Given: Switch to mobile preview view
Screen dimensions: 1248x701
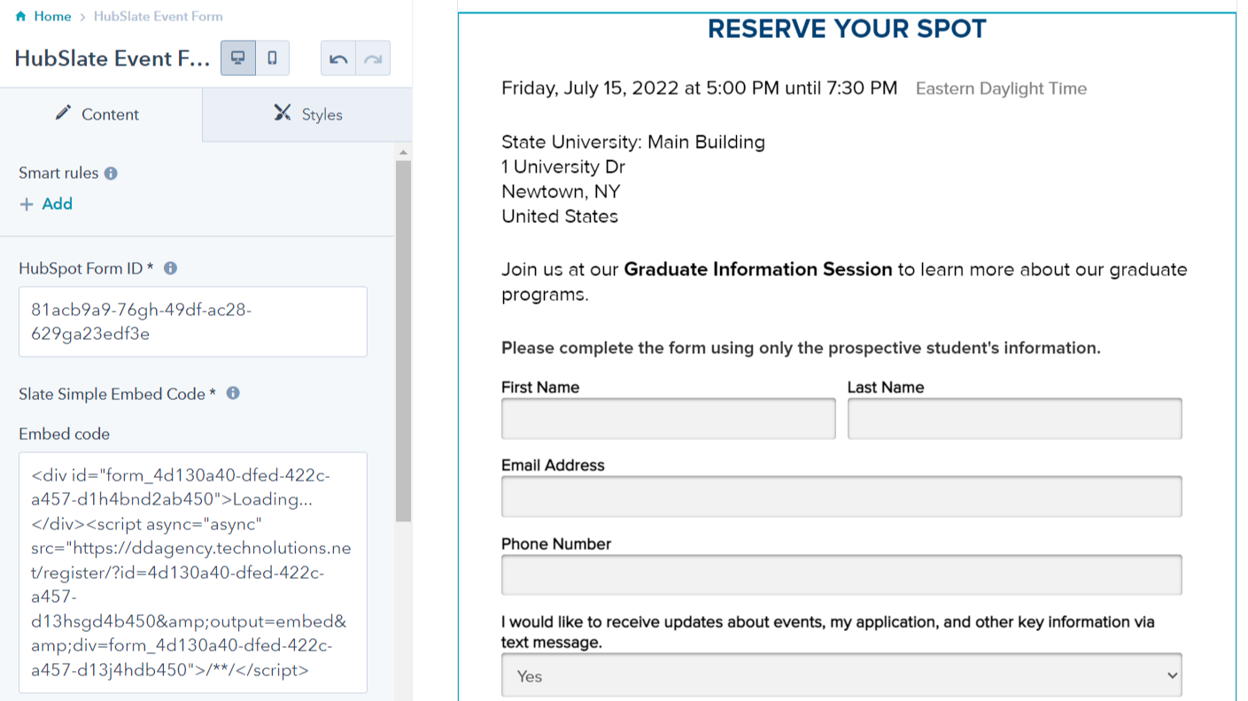Looking at the screenshot, I should tap(273, 58).
